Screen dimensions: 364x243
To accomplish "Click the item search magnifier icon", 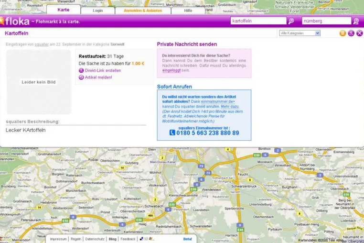I will point(291,21).
